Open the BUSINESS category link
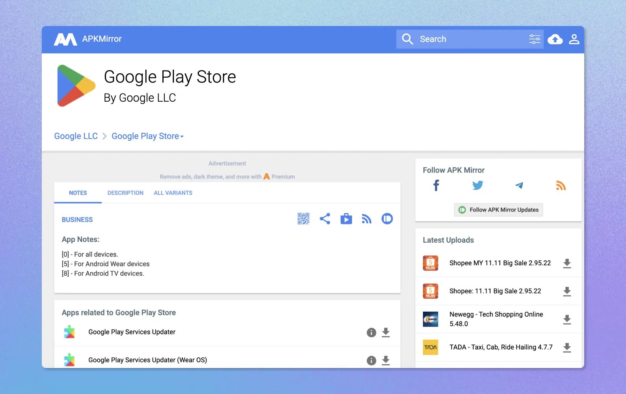Viewport: 626px width, 394px height. tap(77, 219)
